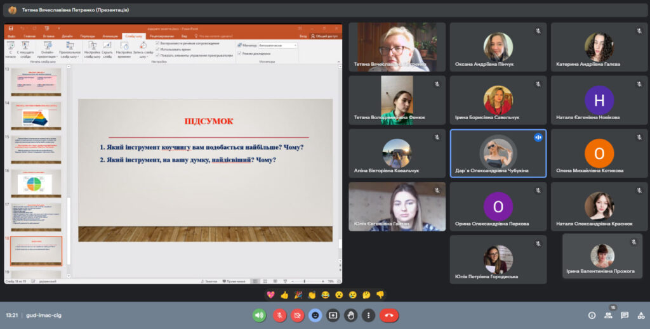650x329 pixels.
Task: Open the meeting details info icon
Action: 592,315
